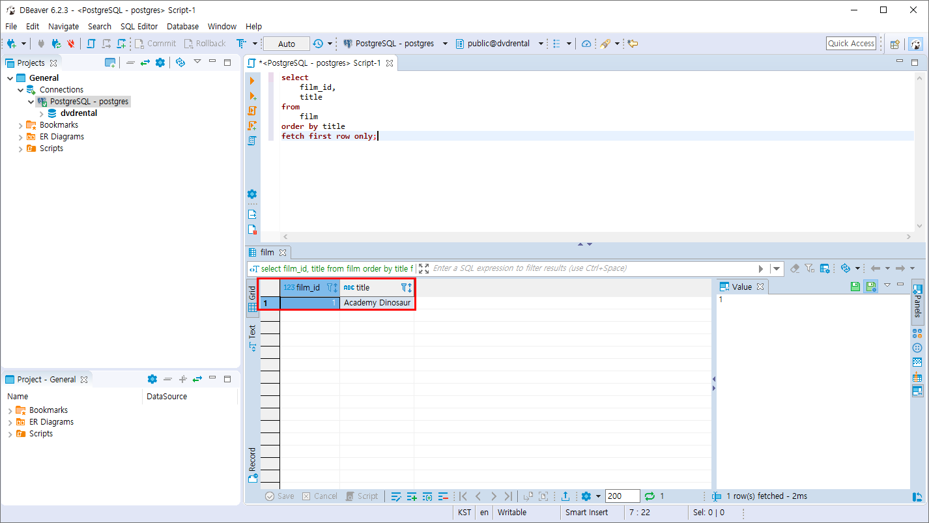Screen dimensions: 929x523
Task: Open the filter history dropdown arrow
Action: [776, 268]
